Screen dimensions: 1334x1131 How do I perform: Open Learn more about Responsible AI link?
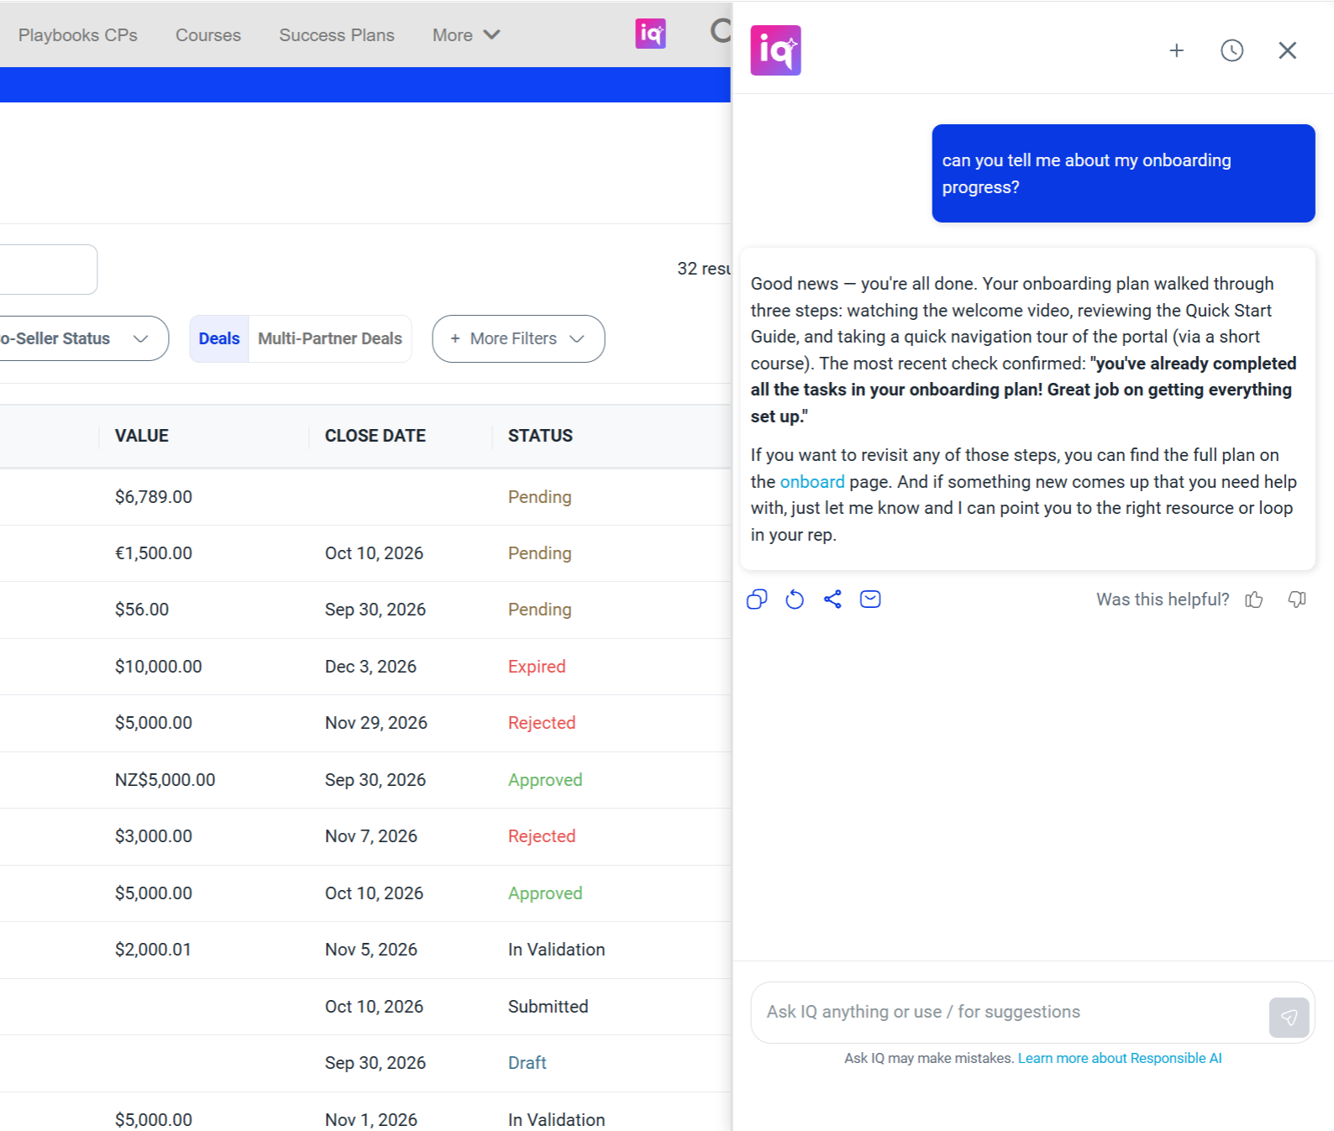point(1120,1058)
